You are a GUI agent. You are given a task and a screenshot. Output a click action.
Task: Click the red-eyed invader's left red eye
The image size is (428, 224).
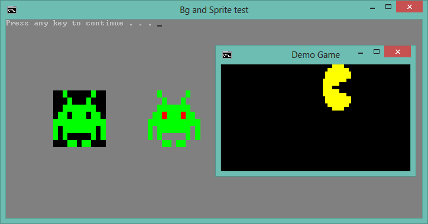(164, 115)
